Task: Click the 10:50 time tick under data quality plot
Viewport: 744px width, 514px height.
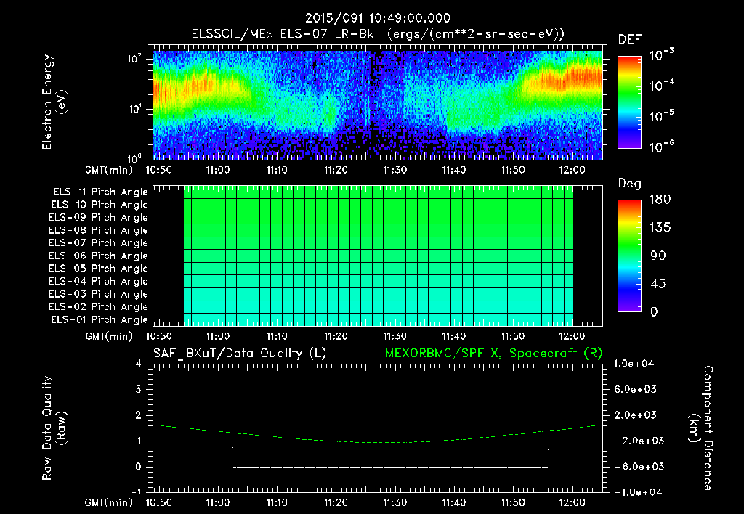Action: pyautogui.click(x=158, y=502)
